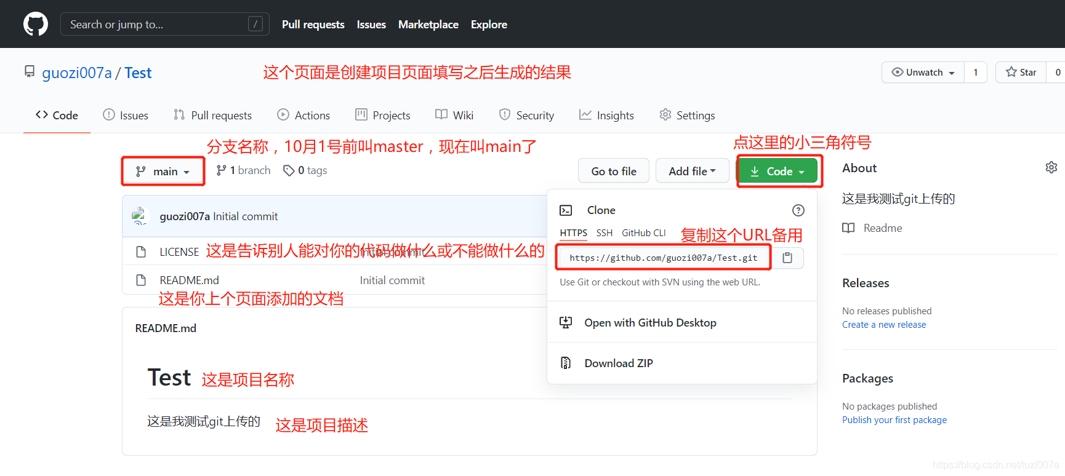Open README.md row's Initial commit link
The image size is (1065, 476).
392,280
